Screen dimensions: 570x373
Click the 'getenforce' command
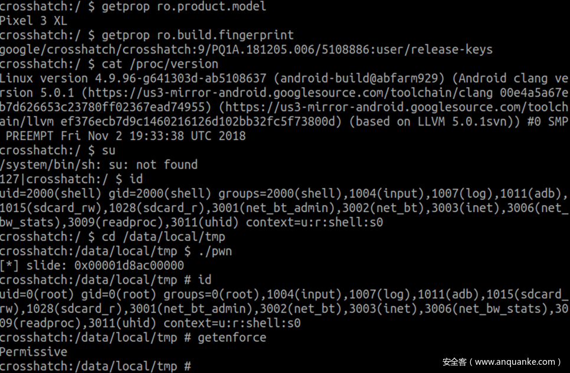pos(232,338)
